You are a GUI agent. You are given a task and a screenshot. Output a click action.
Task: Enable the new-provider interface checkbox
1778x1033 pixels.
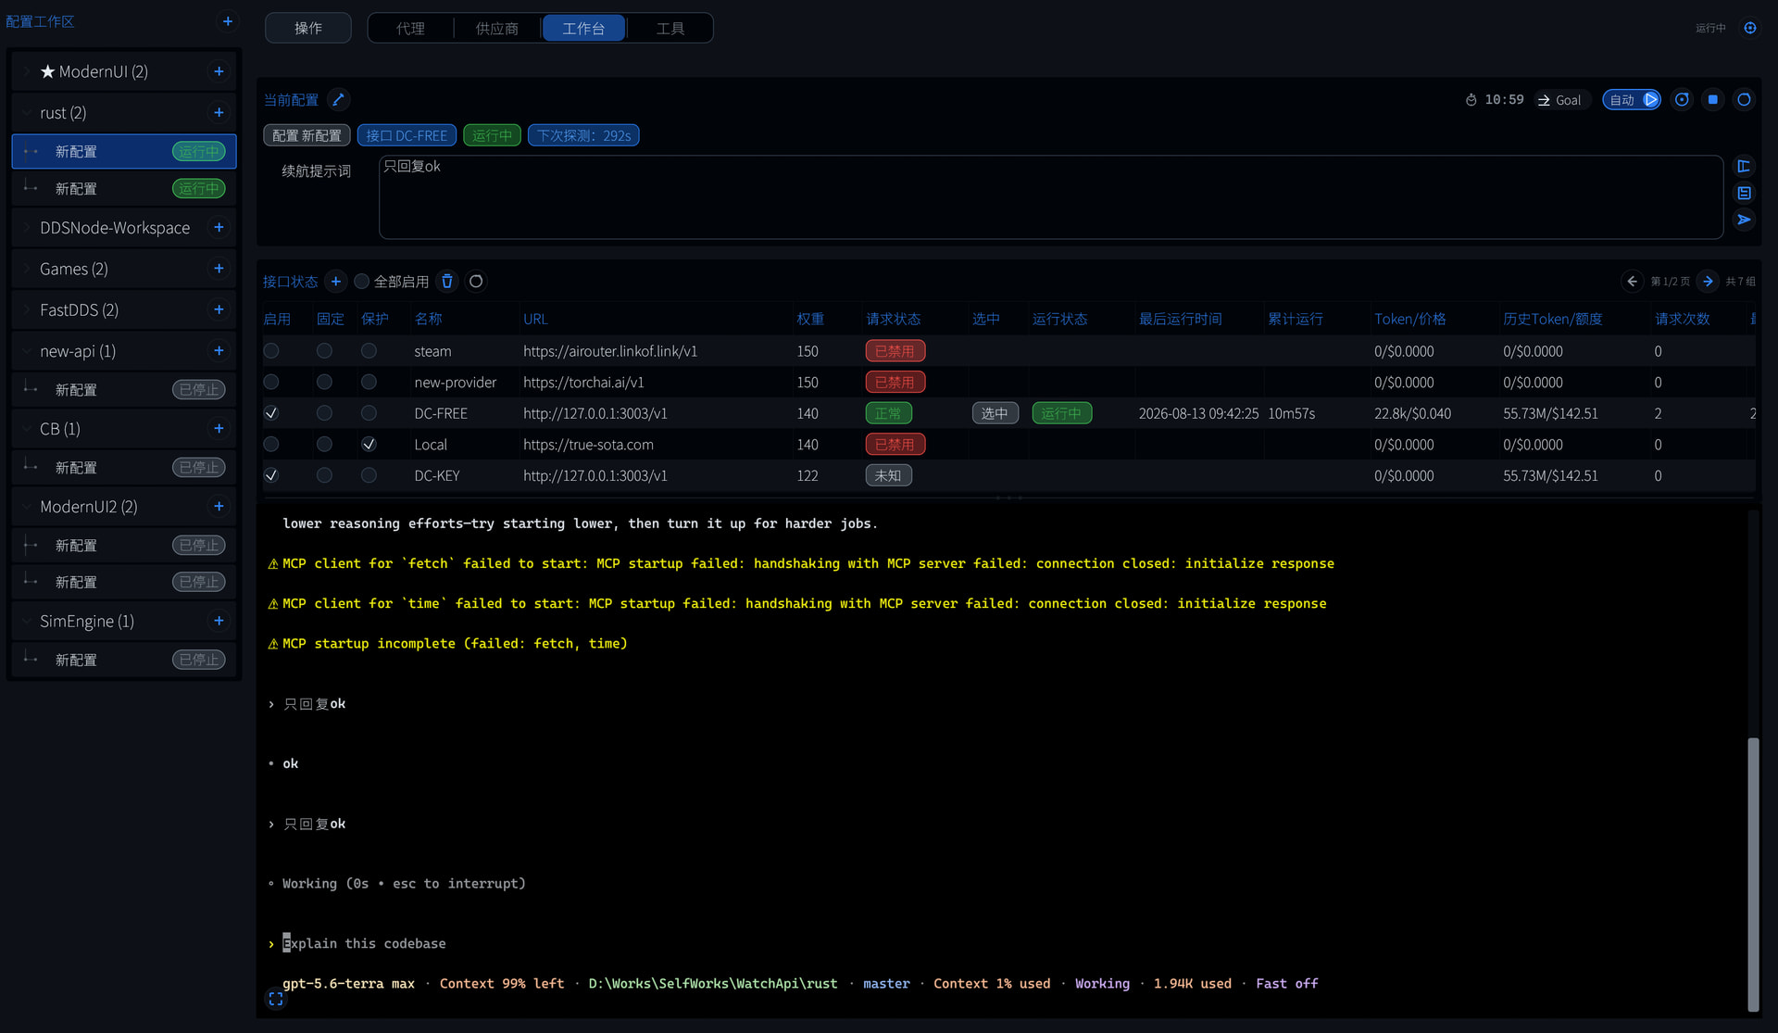click(271, 382)
